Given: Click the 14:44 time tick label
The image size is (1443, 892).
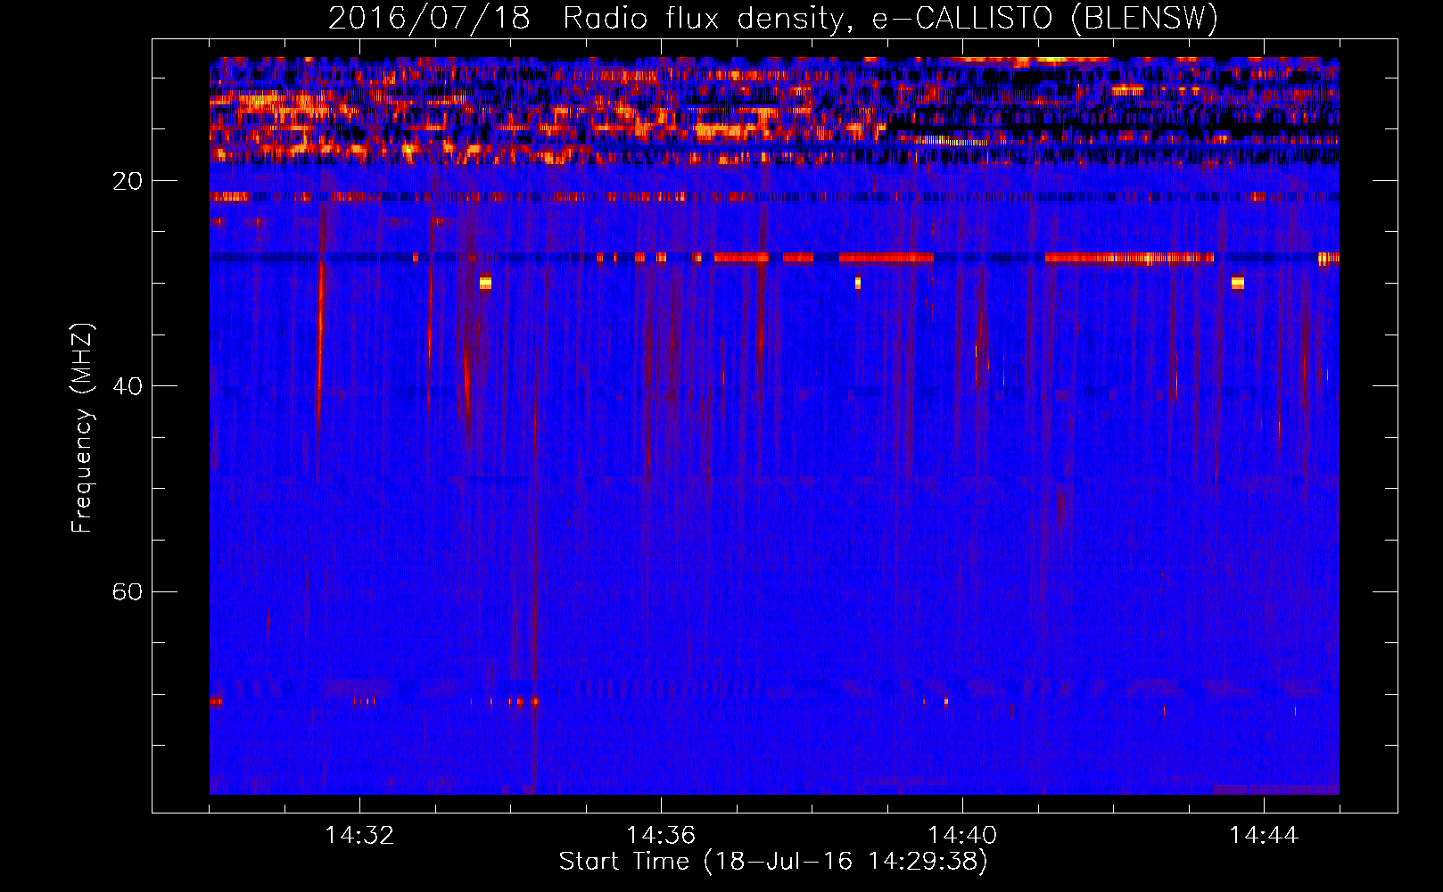Looking at the screenshot, I should 1264,836.
